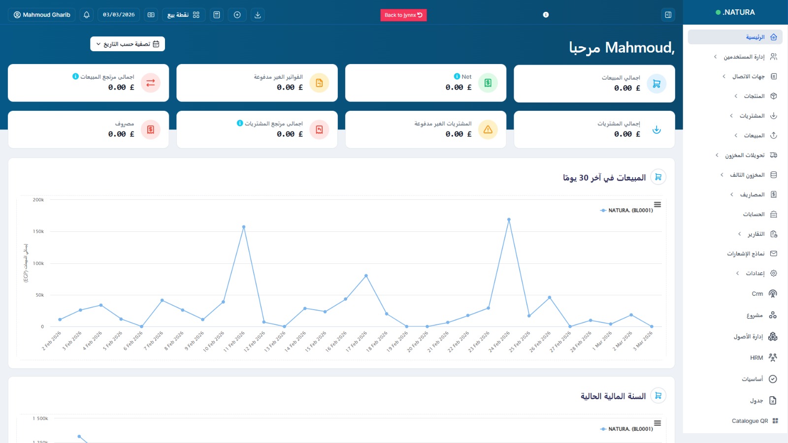Screen dimensions: 788x443
Task: Click الفواتير الغير مدفوعة invoice icon
Action: click(x=319, y=83)
